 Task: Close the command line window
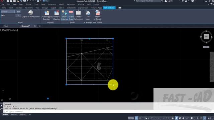pos(1,106)
